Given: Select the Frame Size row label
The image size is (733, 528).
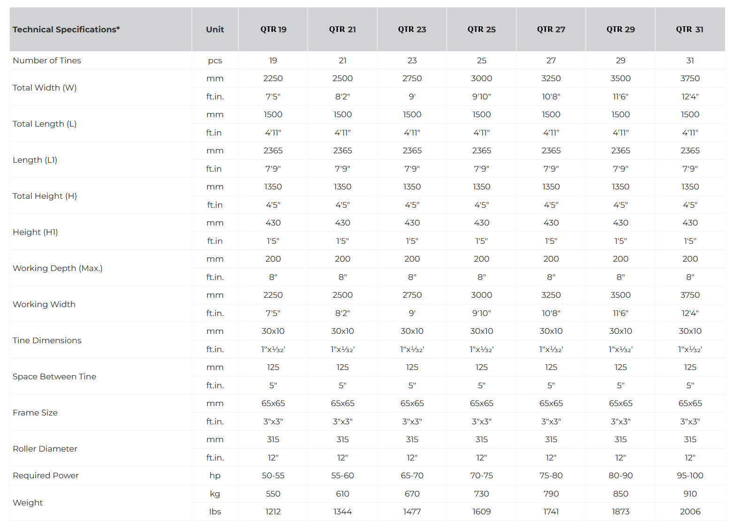Looking at the screenshot, I should coord(35,413).
